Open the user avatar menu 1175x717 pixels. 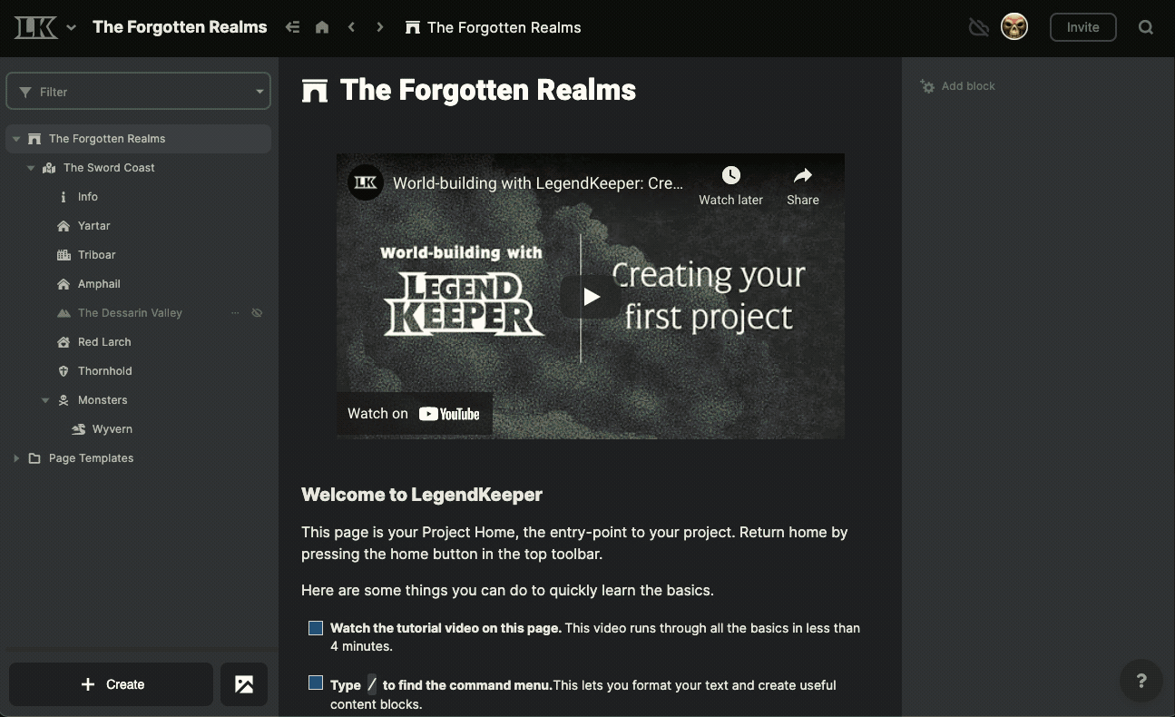pyautogui.click(x=1014, y=27)
